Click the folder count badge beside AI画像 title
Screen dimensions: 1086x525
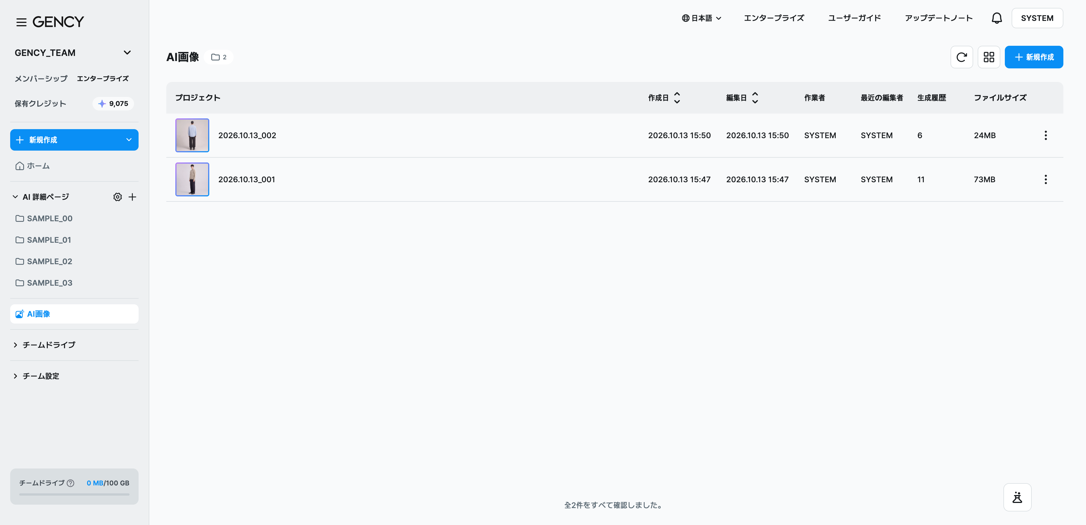tap(218, 57)
